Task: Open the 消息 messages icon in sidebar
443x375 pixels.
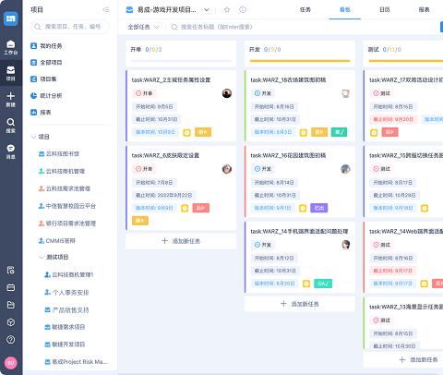Action: (x=11, y=151)
